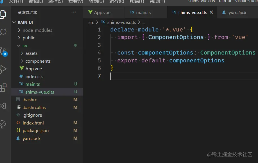Click the yarn.lock file icon in explorer
This screenshot has height=163, width=258.
18,139
